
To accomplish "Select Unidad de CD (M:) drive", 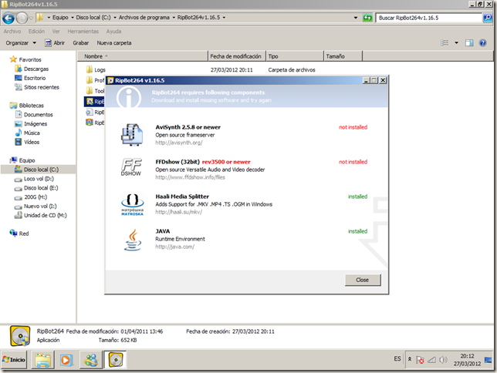I will click(41, 215).
